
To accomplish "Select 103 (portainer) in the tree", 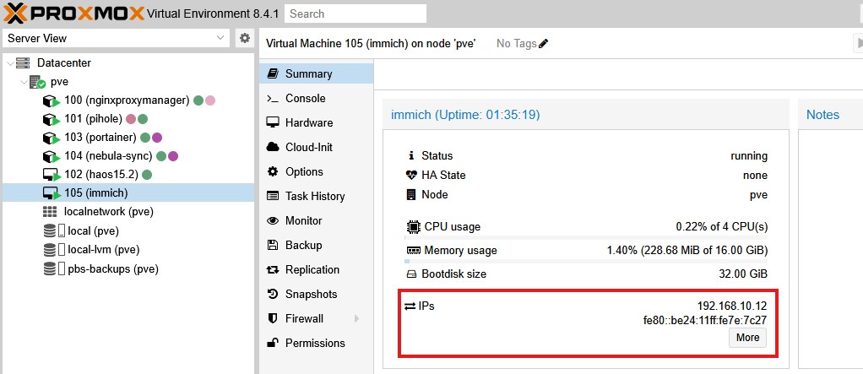I will 128,138.
